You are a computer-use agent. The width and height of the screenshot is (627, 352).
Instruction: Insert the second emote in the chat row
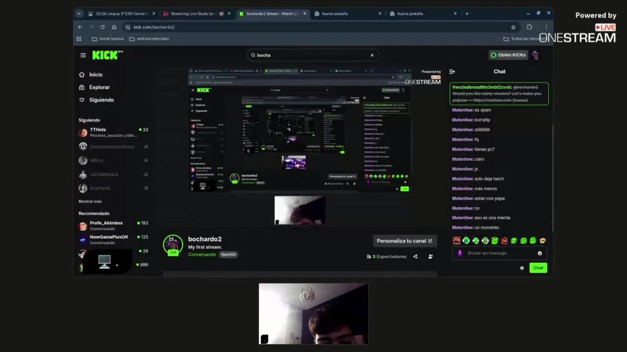466,241
